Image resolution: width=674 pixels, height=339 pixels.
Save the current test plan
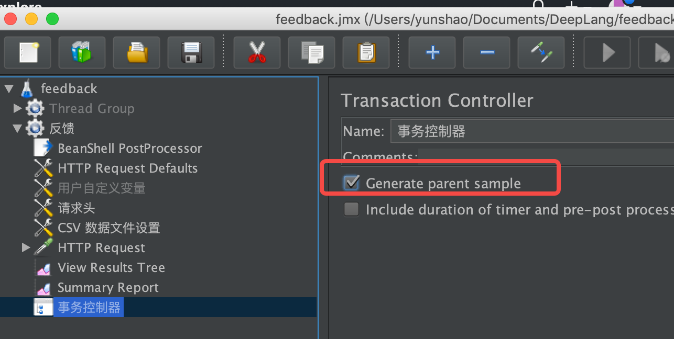tap(191, 52)
